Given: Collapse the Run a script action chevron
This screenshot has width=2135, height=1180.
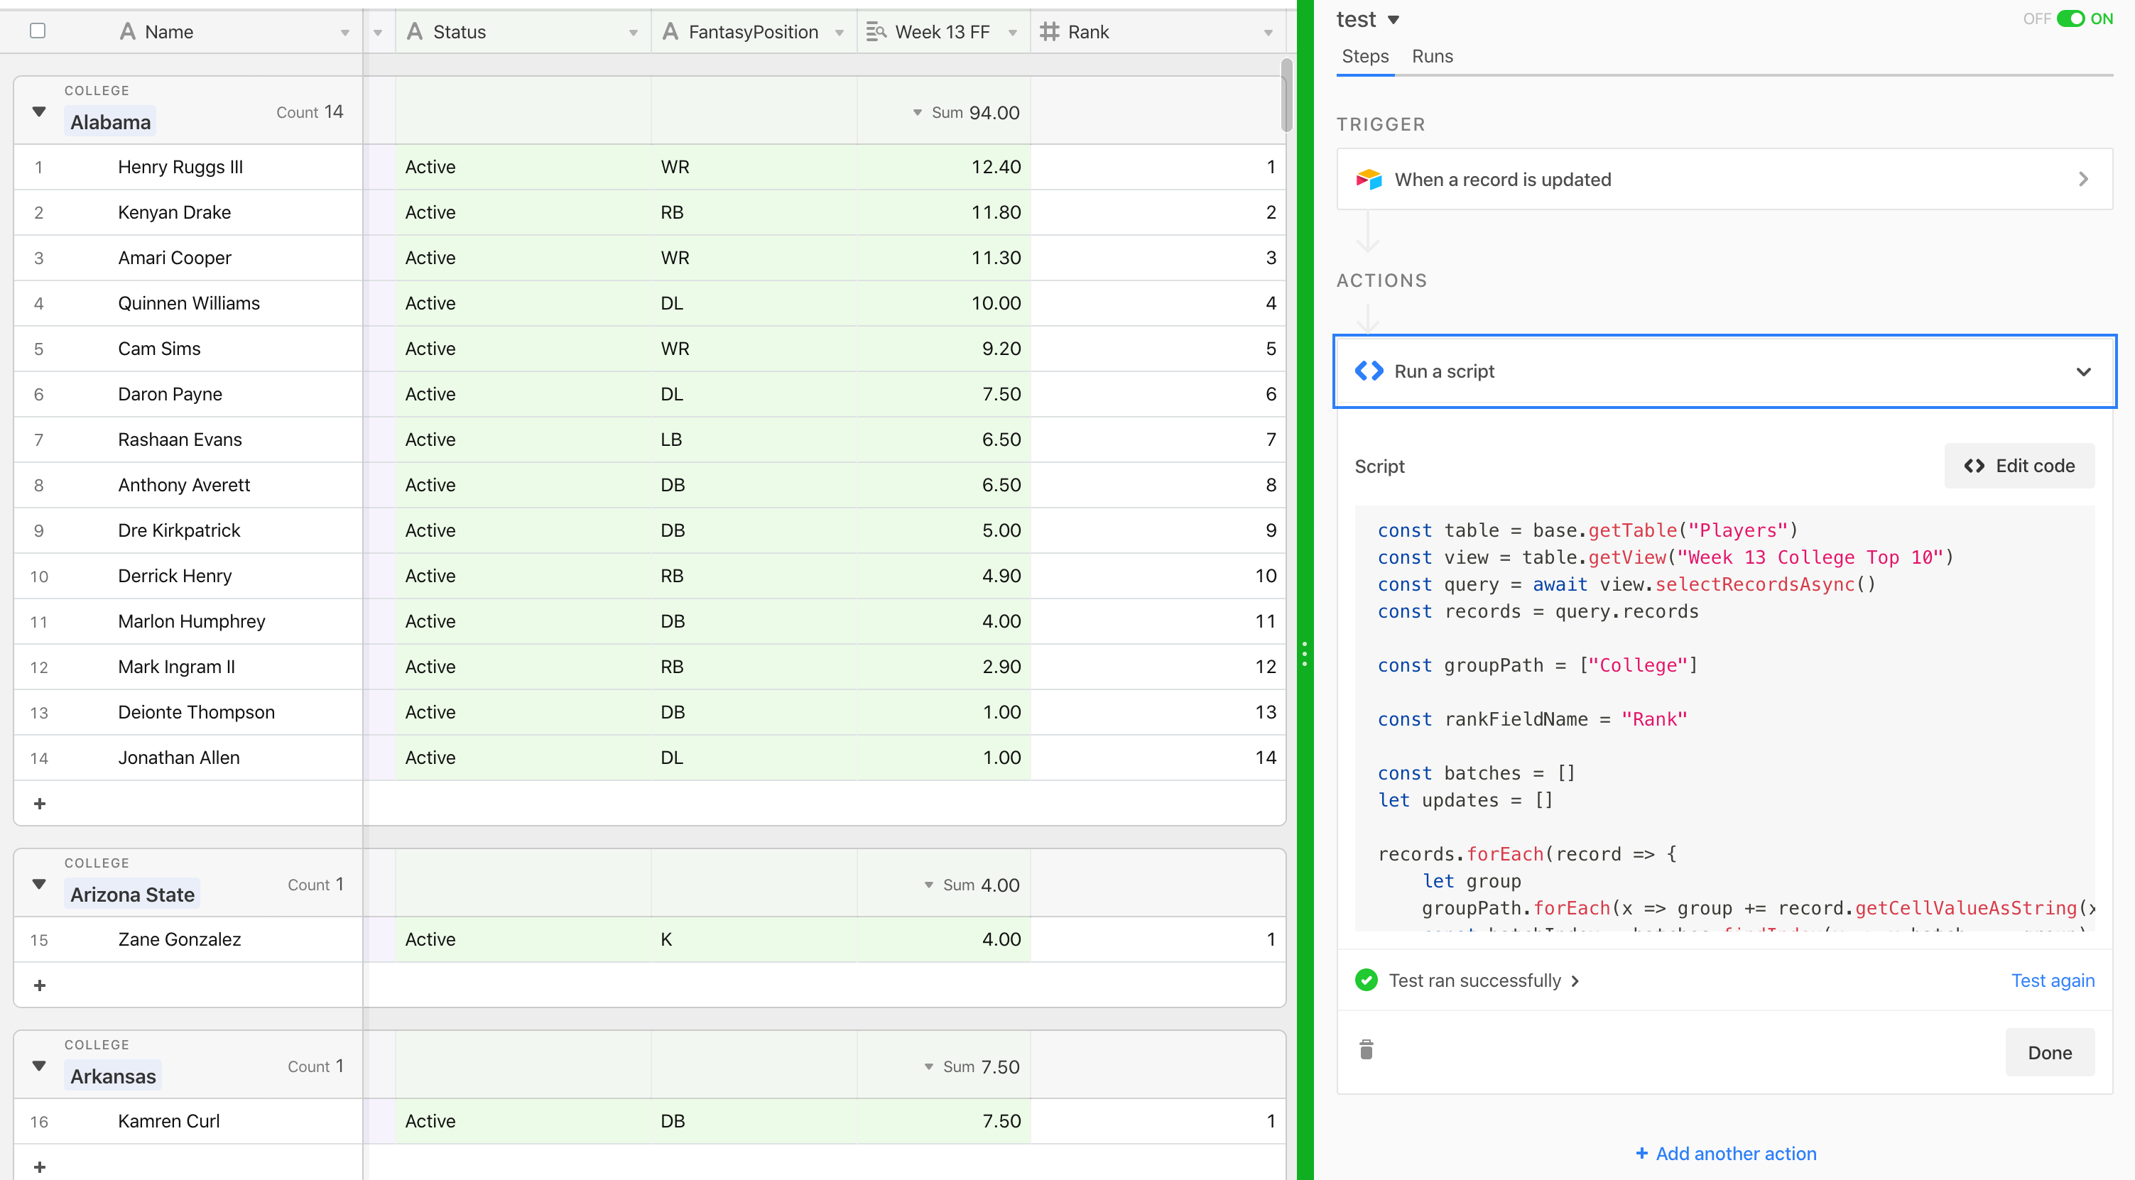Looking at the screenshot, I should (x=2084, y=371).
